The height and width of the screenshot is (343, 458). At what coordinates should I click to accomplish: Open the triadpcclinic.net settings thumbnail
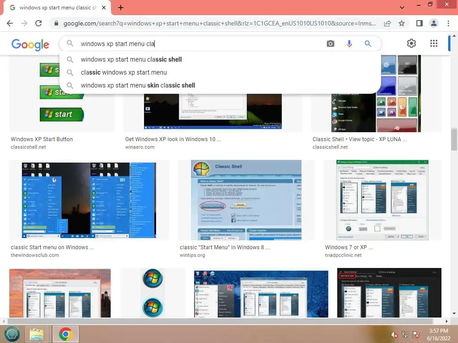point(382,200)
